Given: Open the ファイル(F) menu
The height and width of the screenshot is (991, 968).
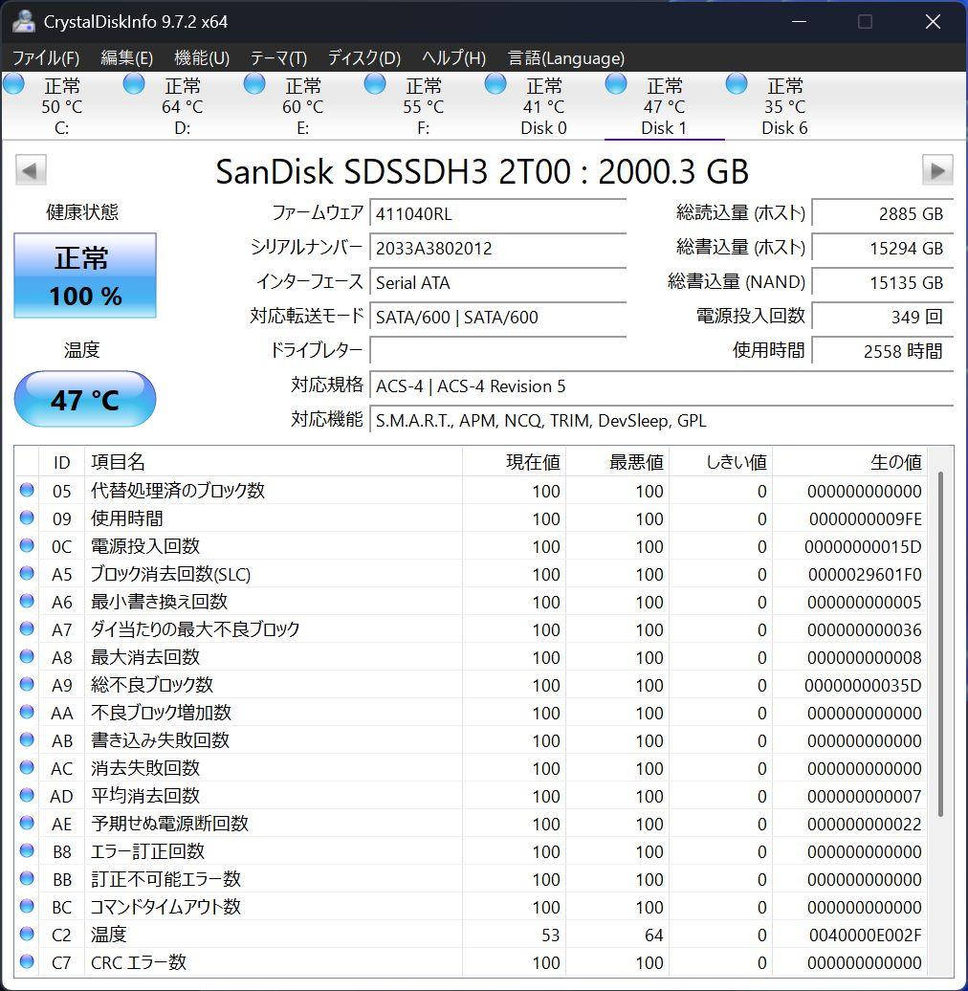Looking at the screenshot, I should pos(44,58).
